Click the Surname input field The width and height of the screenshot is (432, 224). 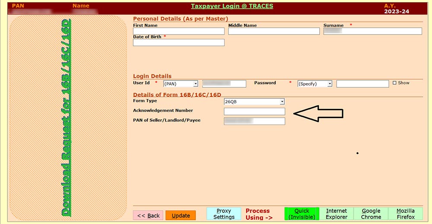[372, 31]
